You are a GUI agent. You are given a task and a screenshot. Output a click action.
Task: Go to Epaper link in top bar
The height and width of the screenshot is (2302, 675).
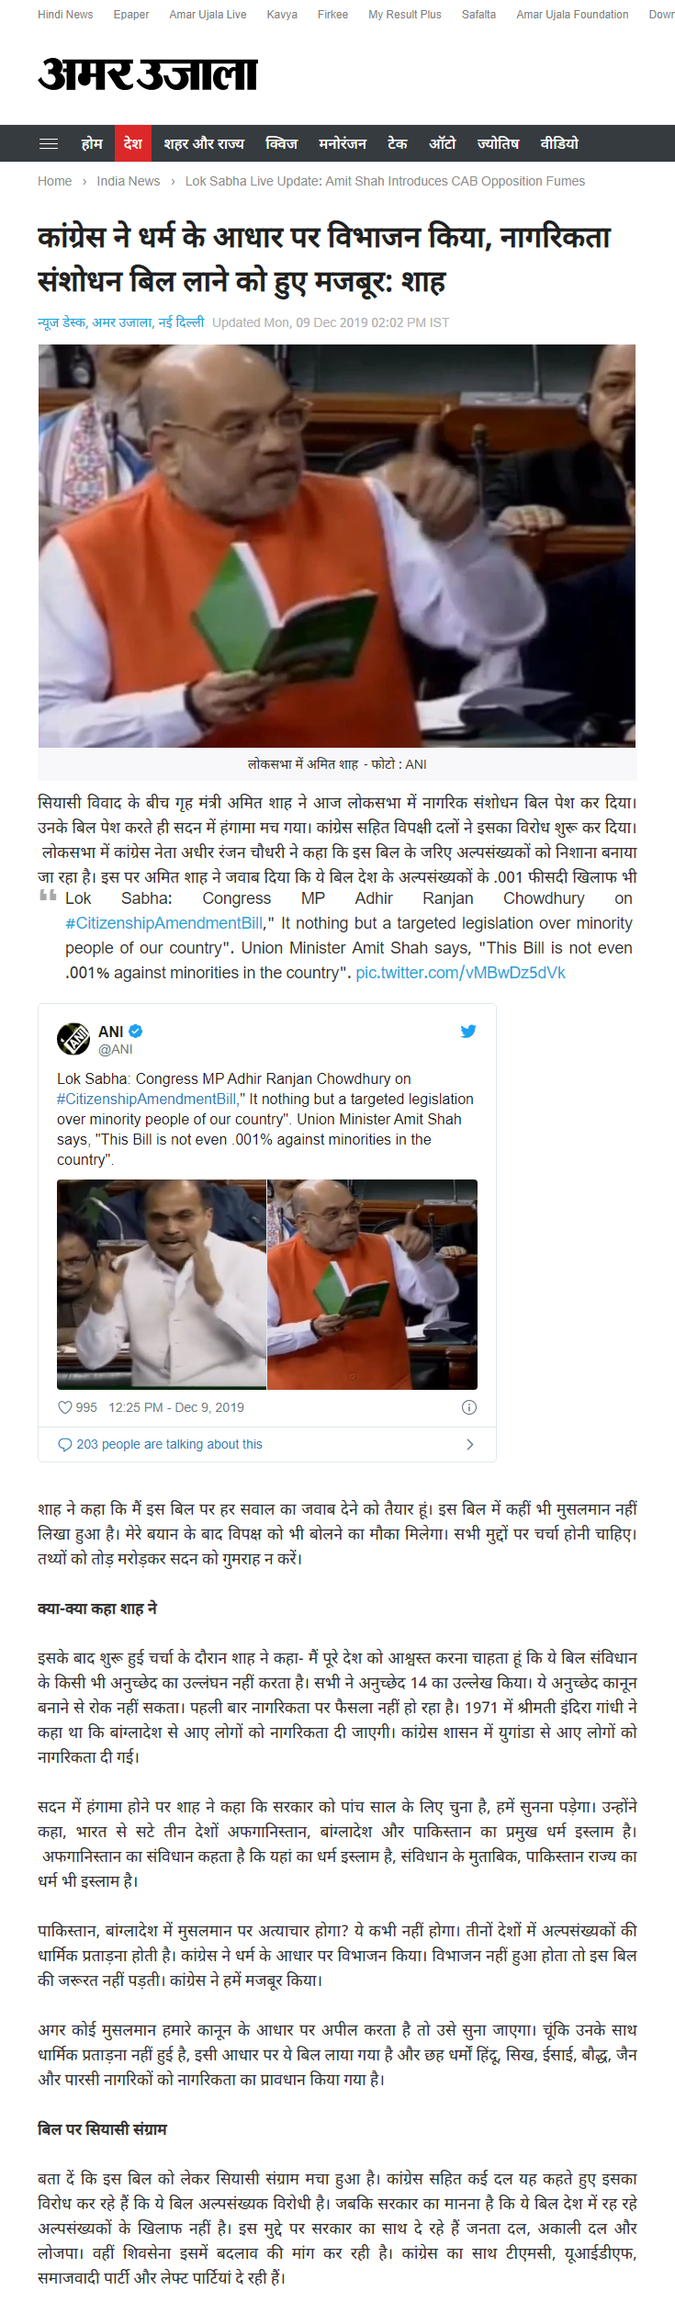(131, 15)
